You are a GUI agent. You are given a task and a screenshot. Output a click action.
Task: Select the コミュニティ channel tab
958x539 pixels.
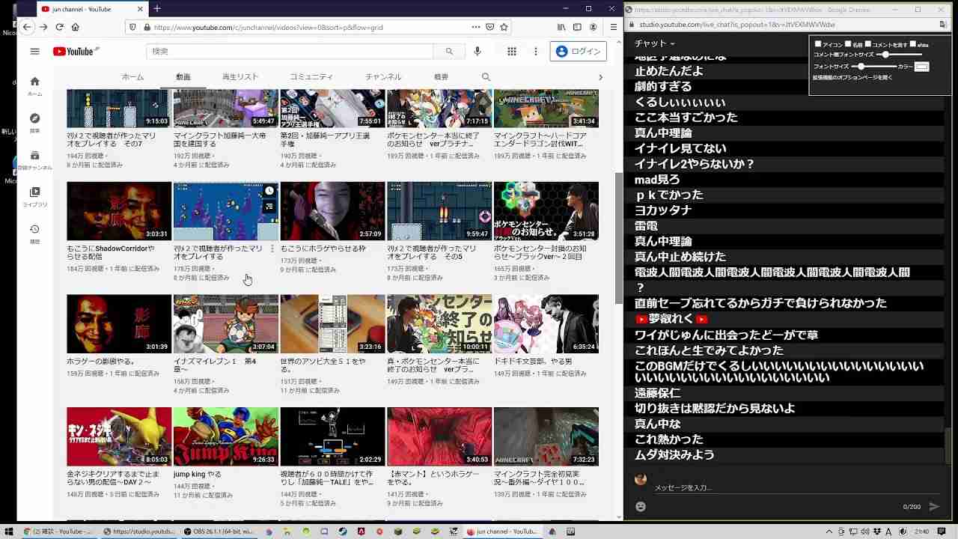click(x=311, y=77)
